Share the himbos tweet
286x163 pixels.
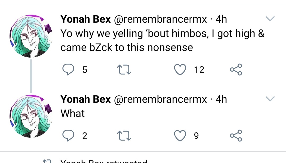(236, 69)
